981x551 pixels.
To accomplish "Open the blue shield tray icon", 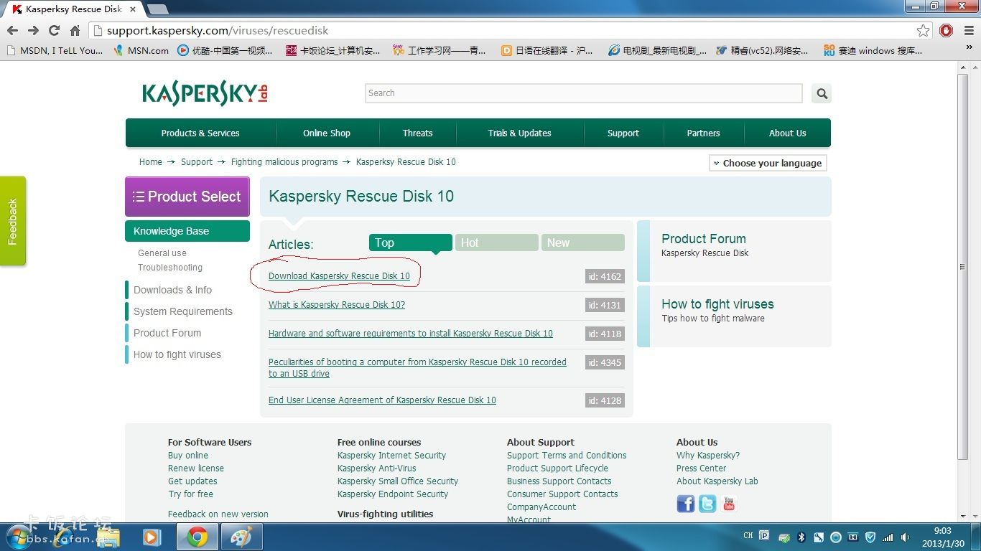I will 870,537.
